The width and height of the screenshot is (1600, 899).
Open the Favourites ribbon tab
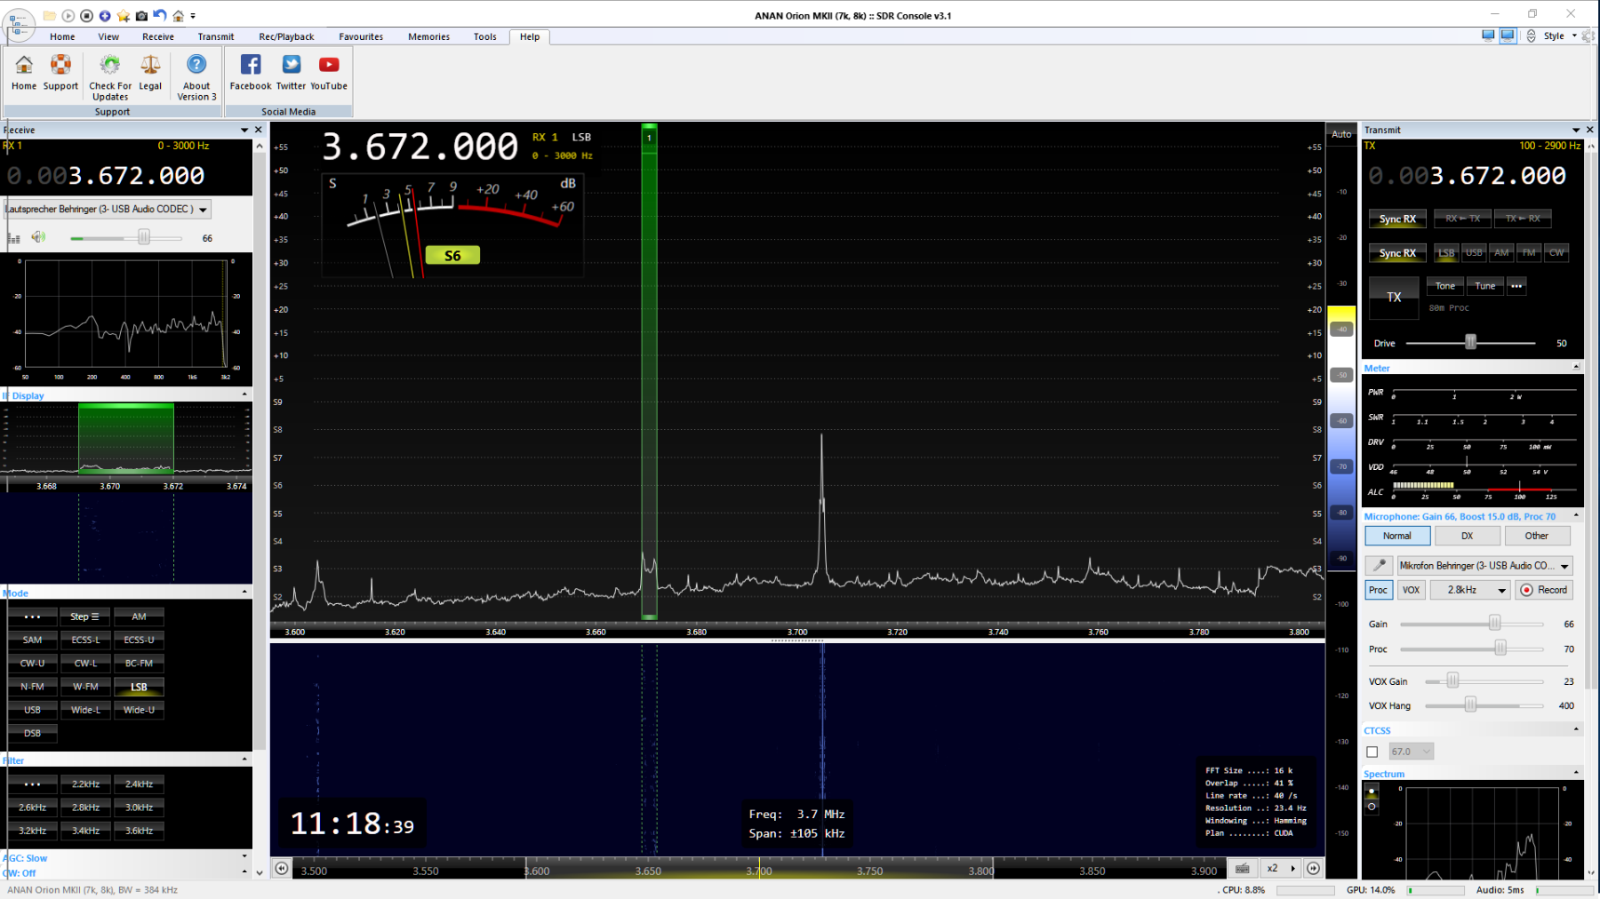[x=361, y=36]
